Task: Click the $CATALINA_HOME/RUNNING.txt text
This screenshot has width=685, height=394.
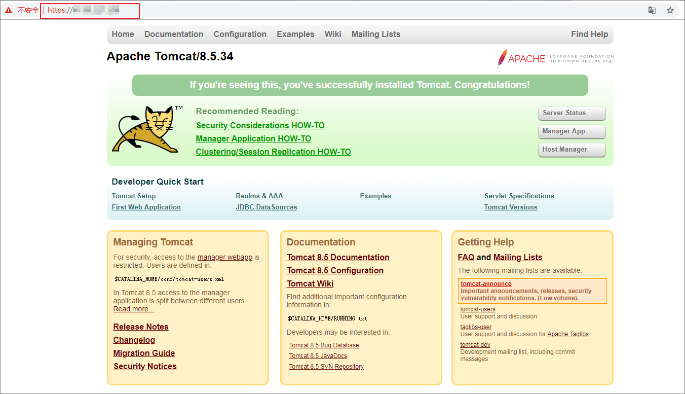Action: [328, 318]
